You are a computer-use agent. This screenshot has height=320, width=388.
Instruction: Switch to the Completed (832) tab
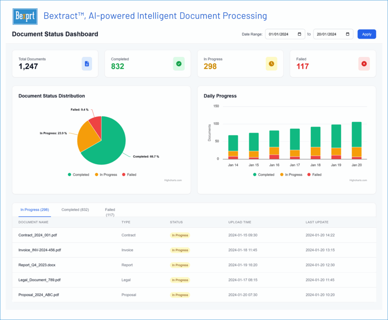[x=75, y=210]
